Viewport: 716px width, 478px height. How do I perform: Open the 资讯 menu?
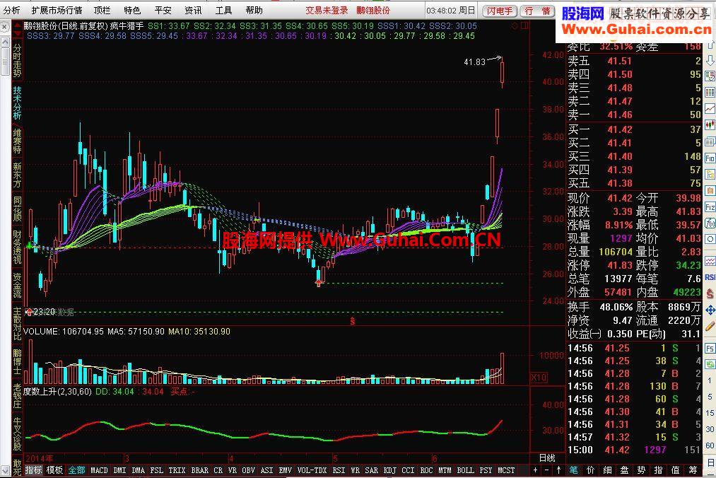[193, 10]
